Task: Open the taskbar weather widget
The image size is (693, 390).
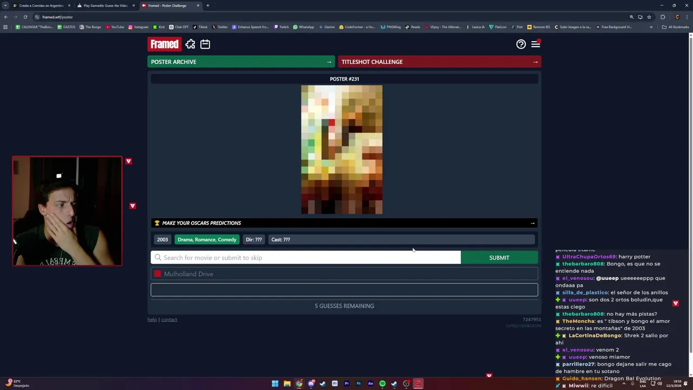Action: pos(17,383)
